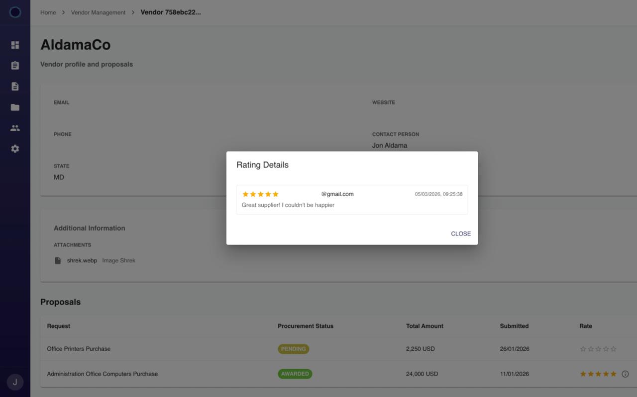
Task: Open the document page icon in sidebar
Action: (x=15, y=86)
